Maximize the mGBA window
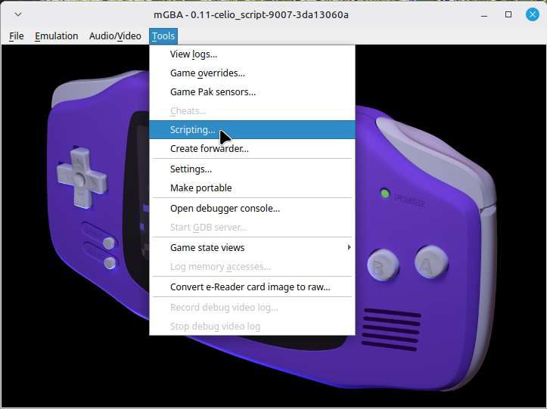 pos(508,14)
